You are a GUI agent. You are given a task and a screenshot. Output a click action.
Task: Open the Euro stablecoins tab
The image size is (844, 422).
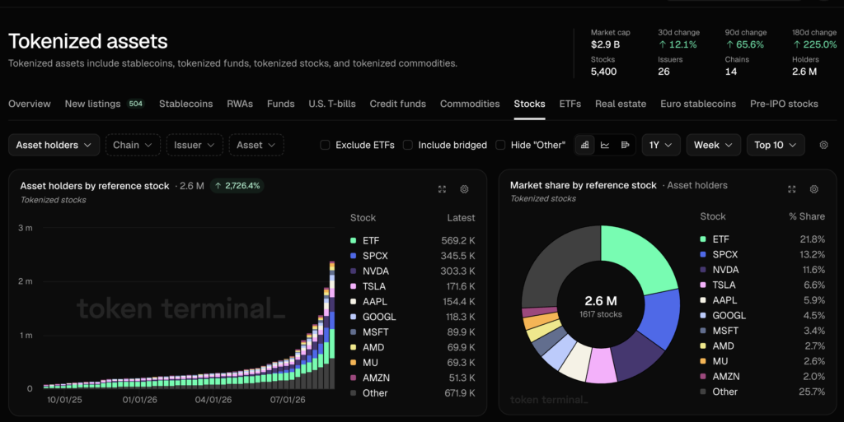pos(698,104)
